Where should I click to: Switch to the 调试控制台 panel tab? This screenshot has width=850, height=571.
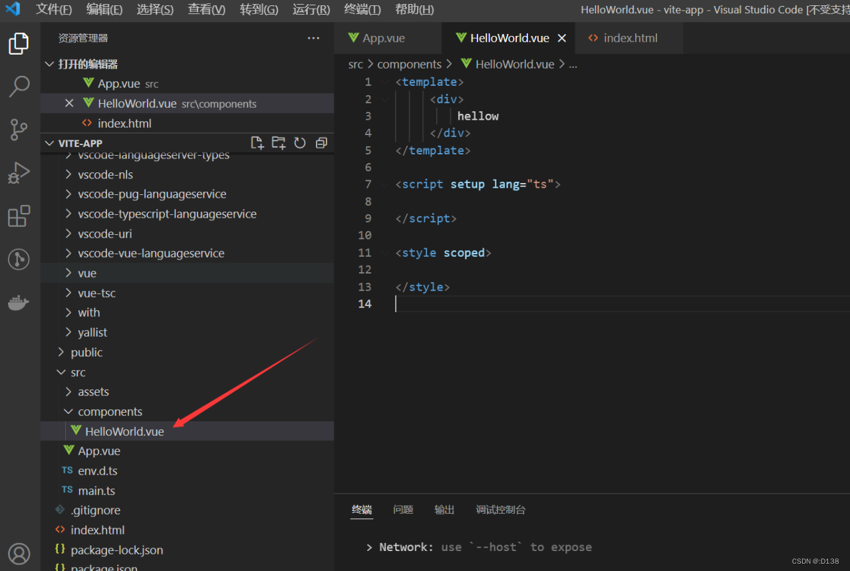coord(500,510)
